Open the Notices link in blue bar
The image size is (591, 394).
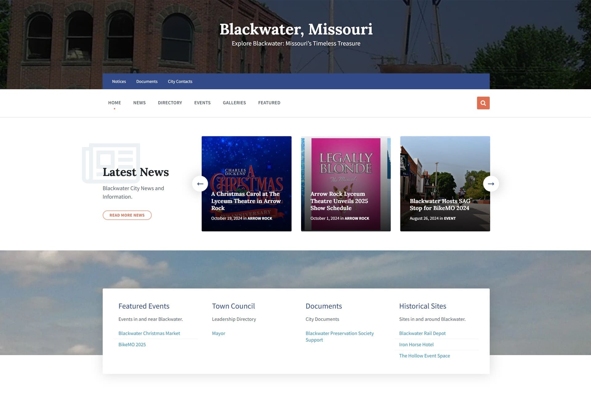pos(119,81)
